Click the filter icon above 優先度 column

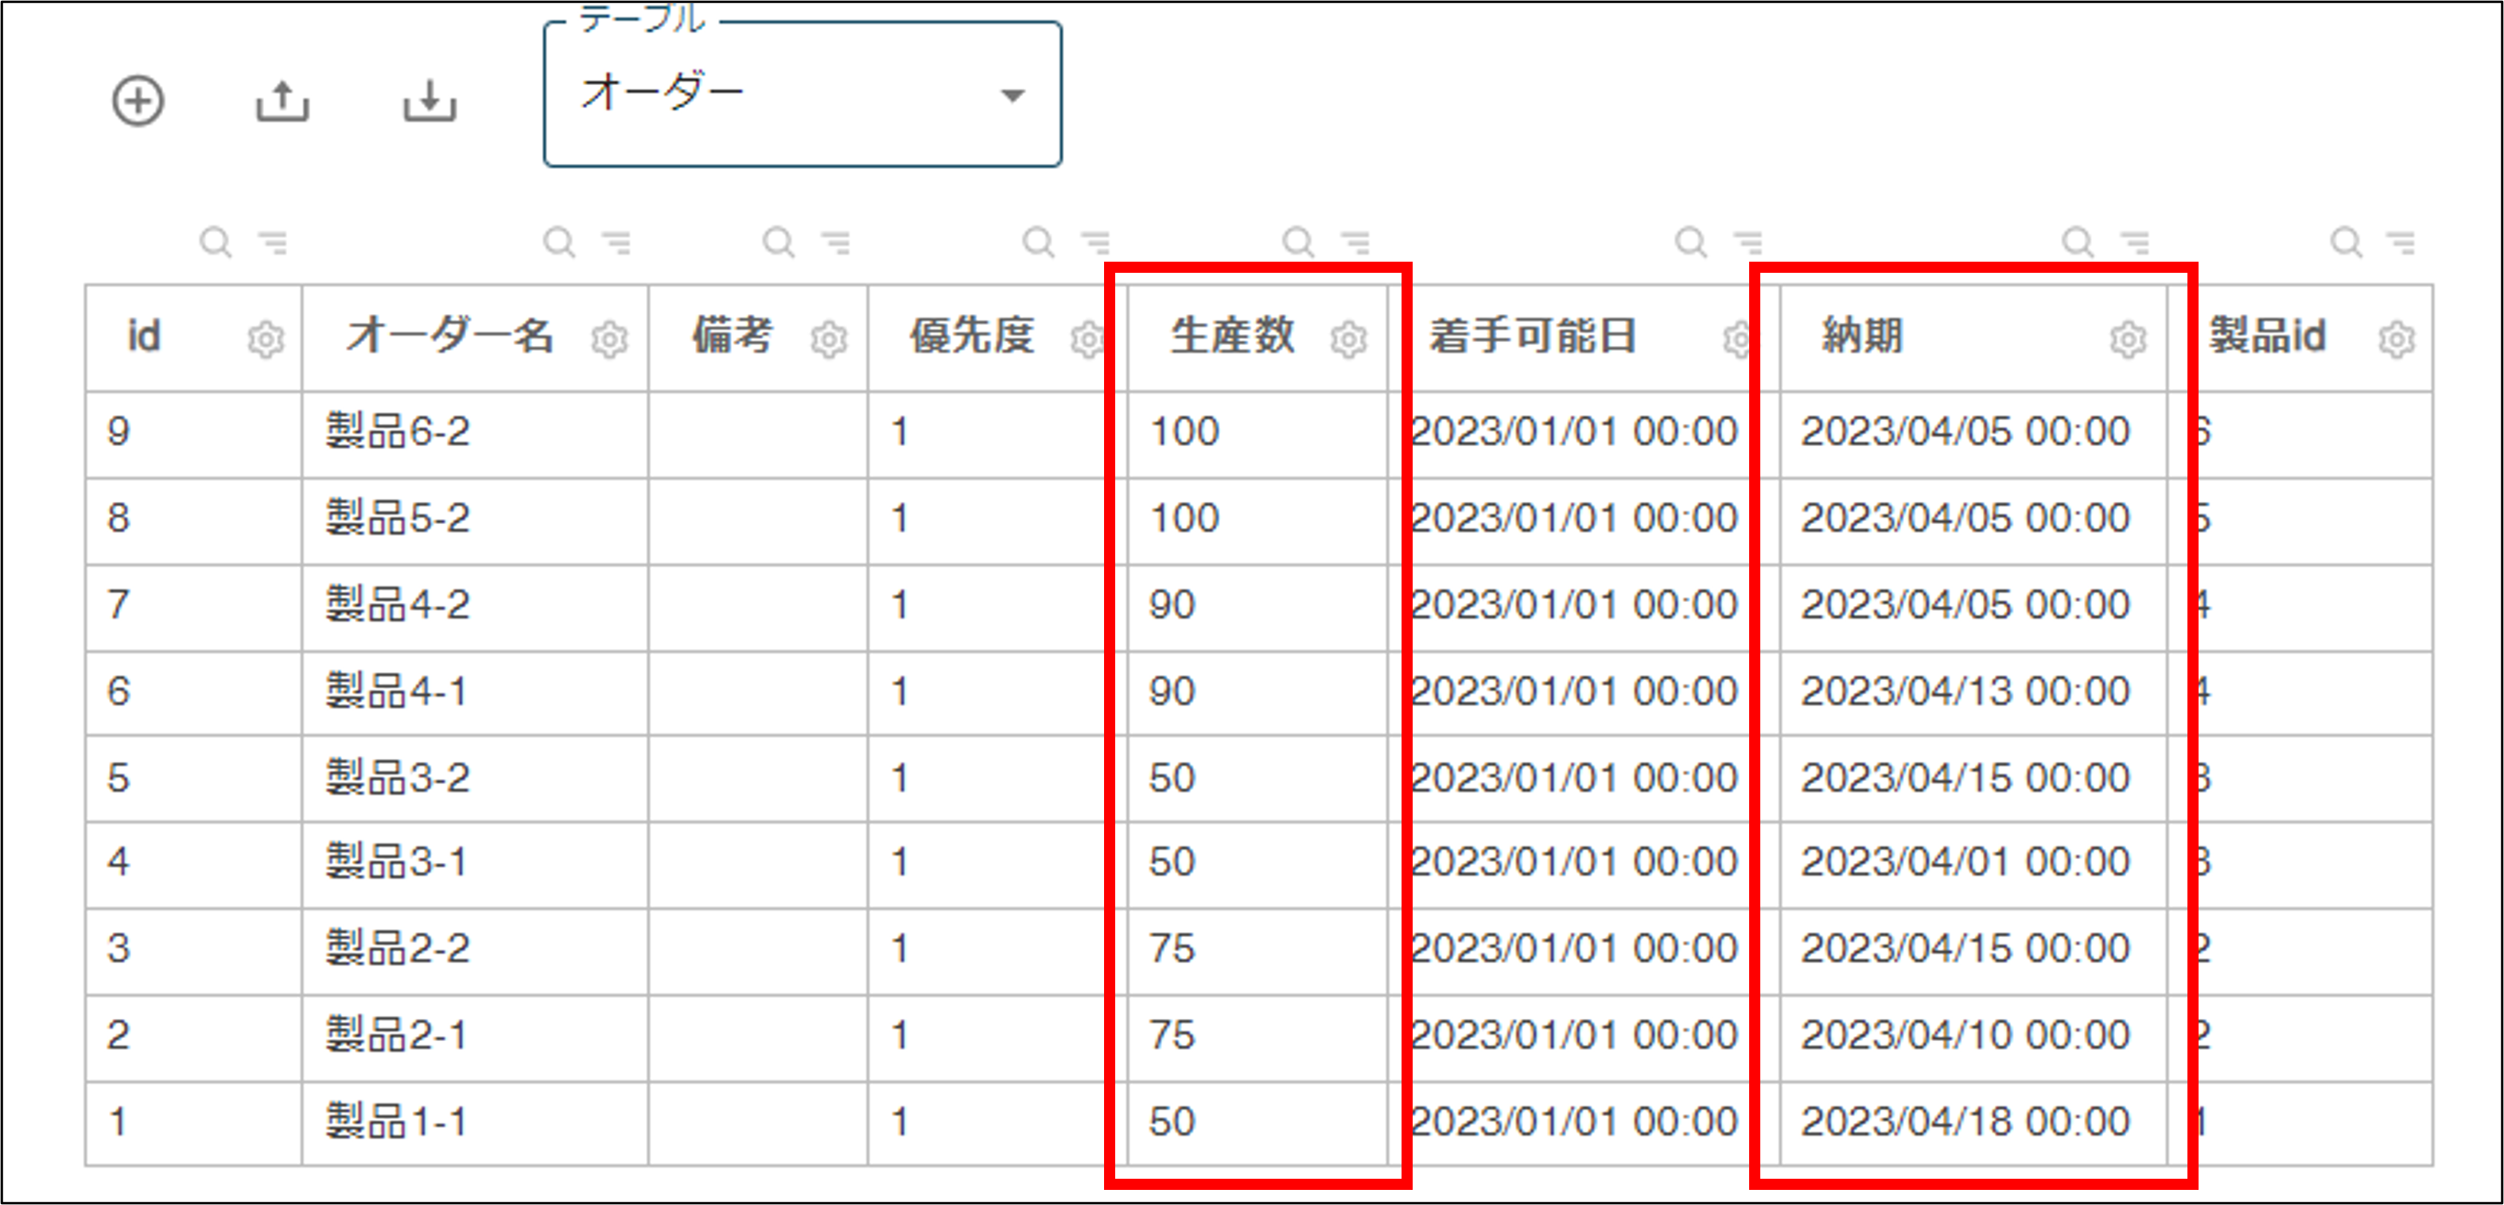1096,242
